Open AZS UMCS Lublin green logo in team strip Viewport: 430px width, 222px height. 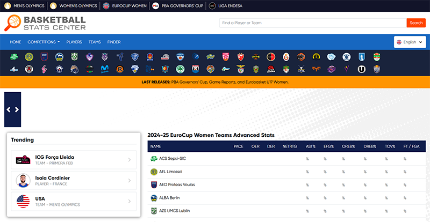pos(75,57)
